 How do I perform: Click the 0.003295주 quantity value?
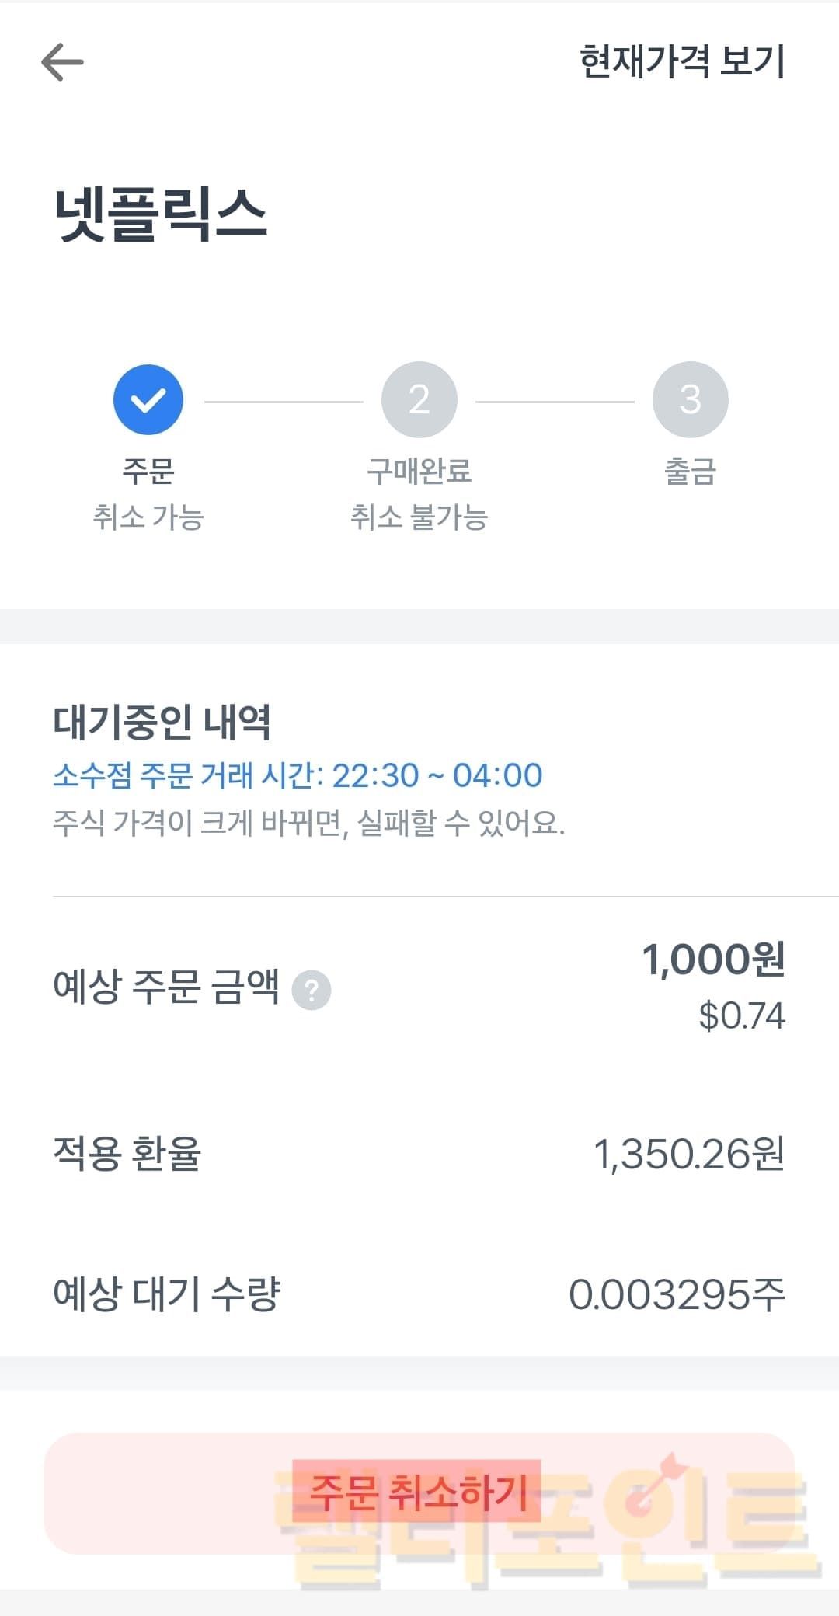pos(677,1295)
